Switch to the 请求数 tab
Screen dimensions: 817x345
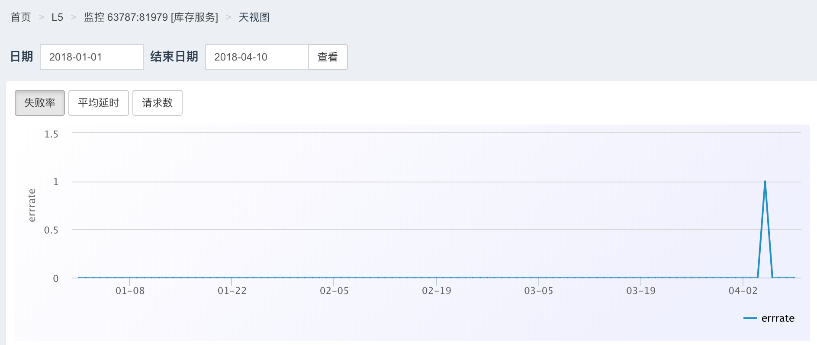pos(157,103)
